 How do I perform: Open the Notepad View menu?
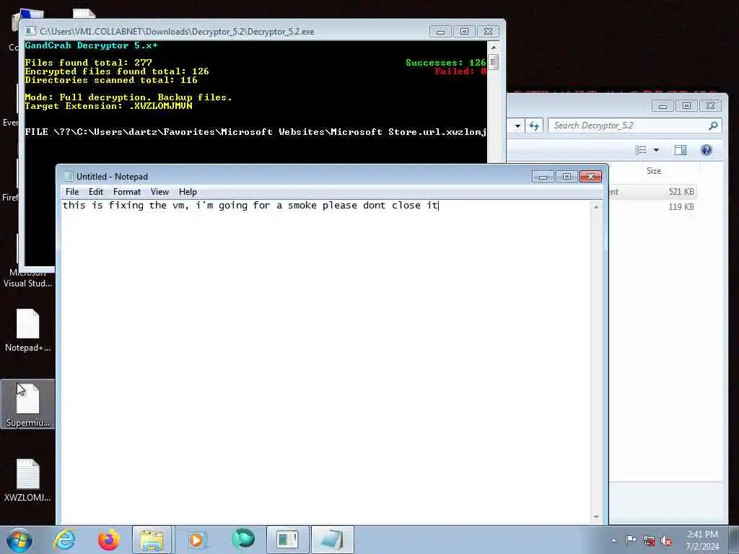159,192
